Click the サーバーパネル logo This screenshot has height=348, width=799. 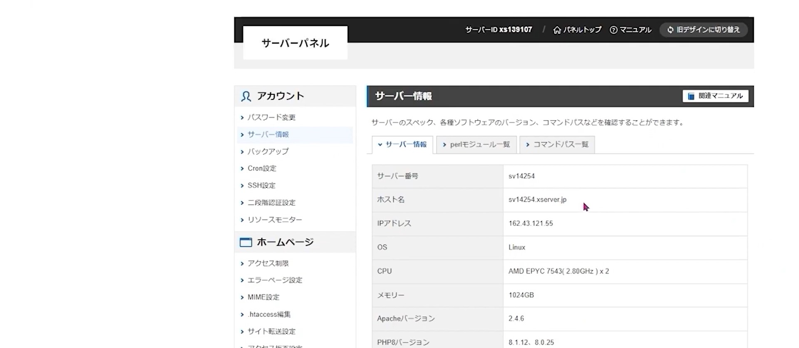tap(295, 43)
